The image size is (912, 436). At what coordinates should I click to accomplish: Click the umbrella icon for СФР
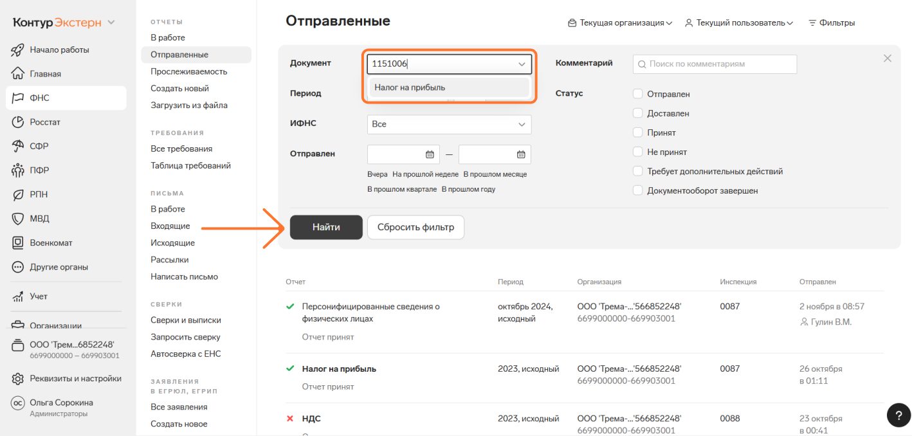click(x=18, y=146)
